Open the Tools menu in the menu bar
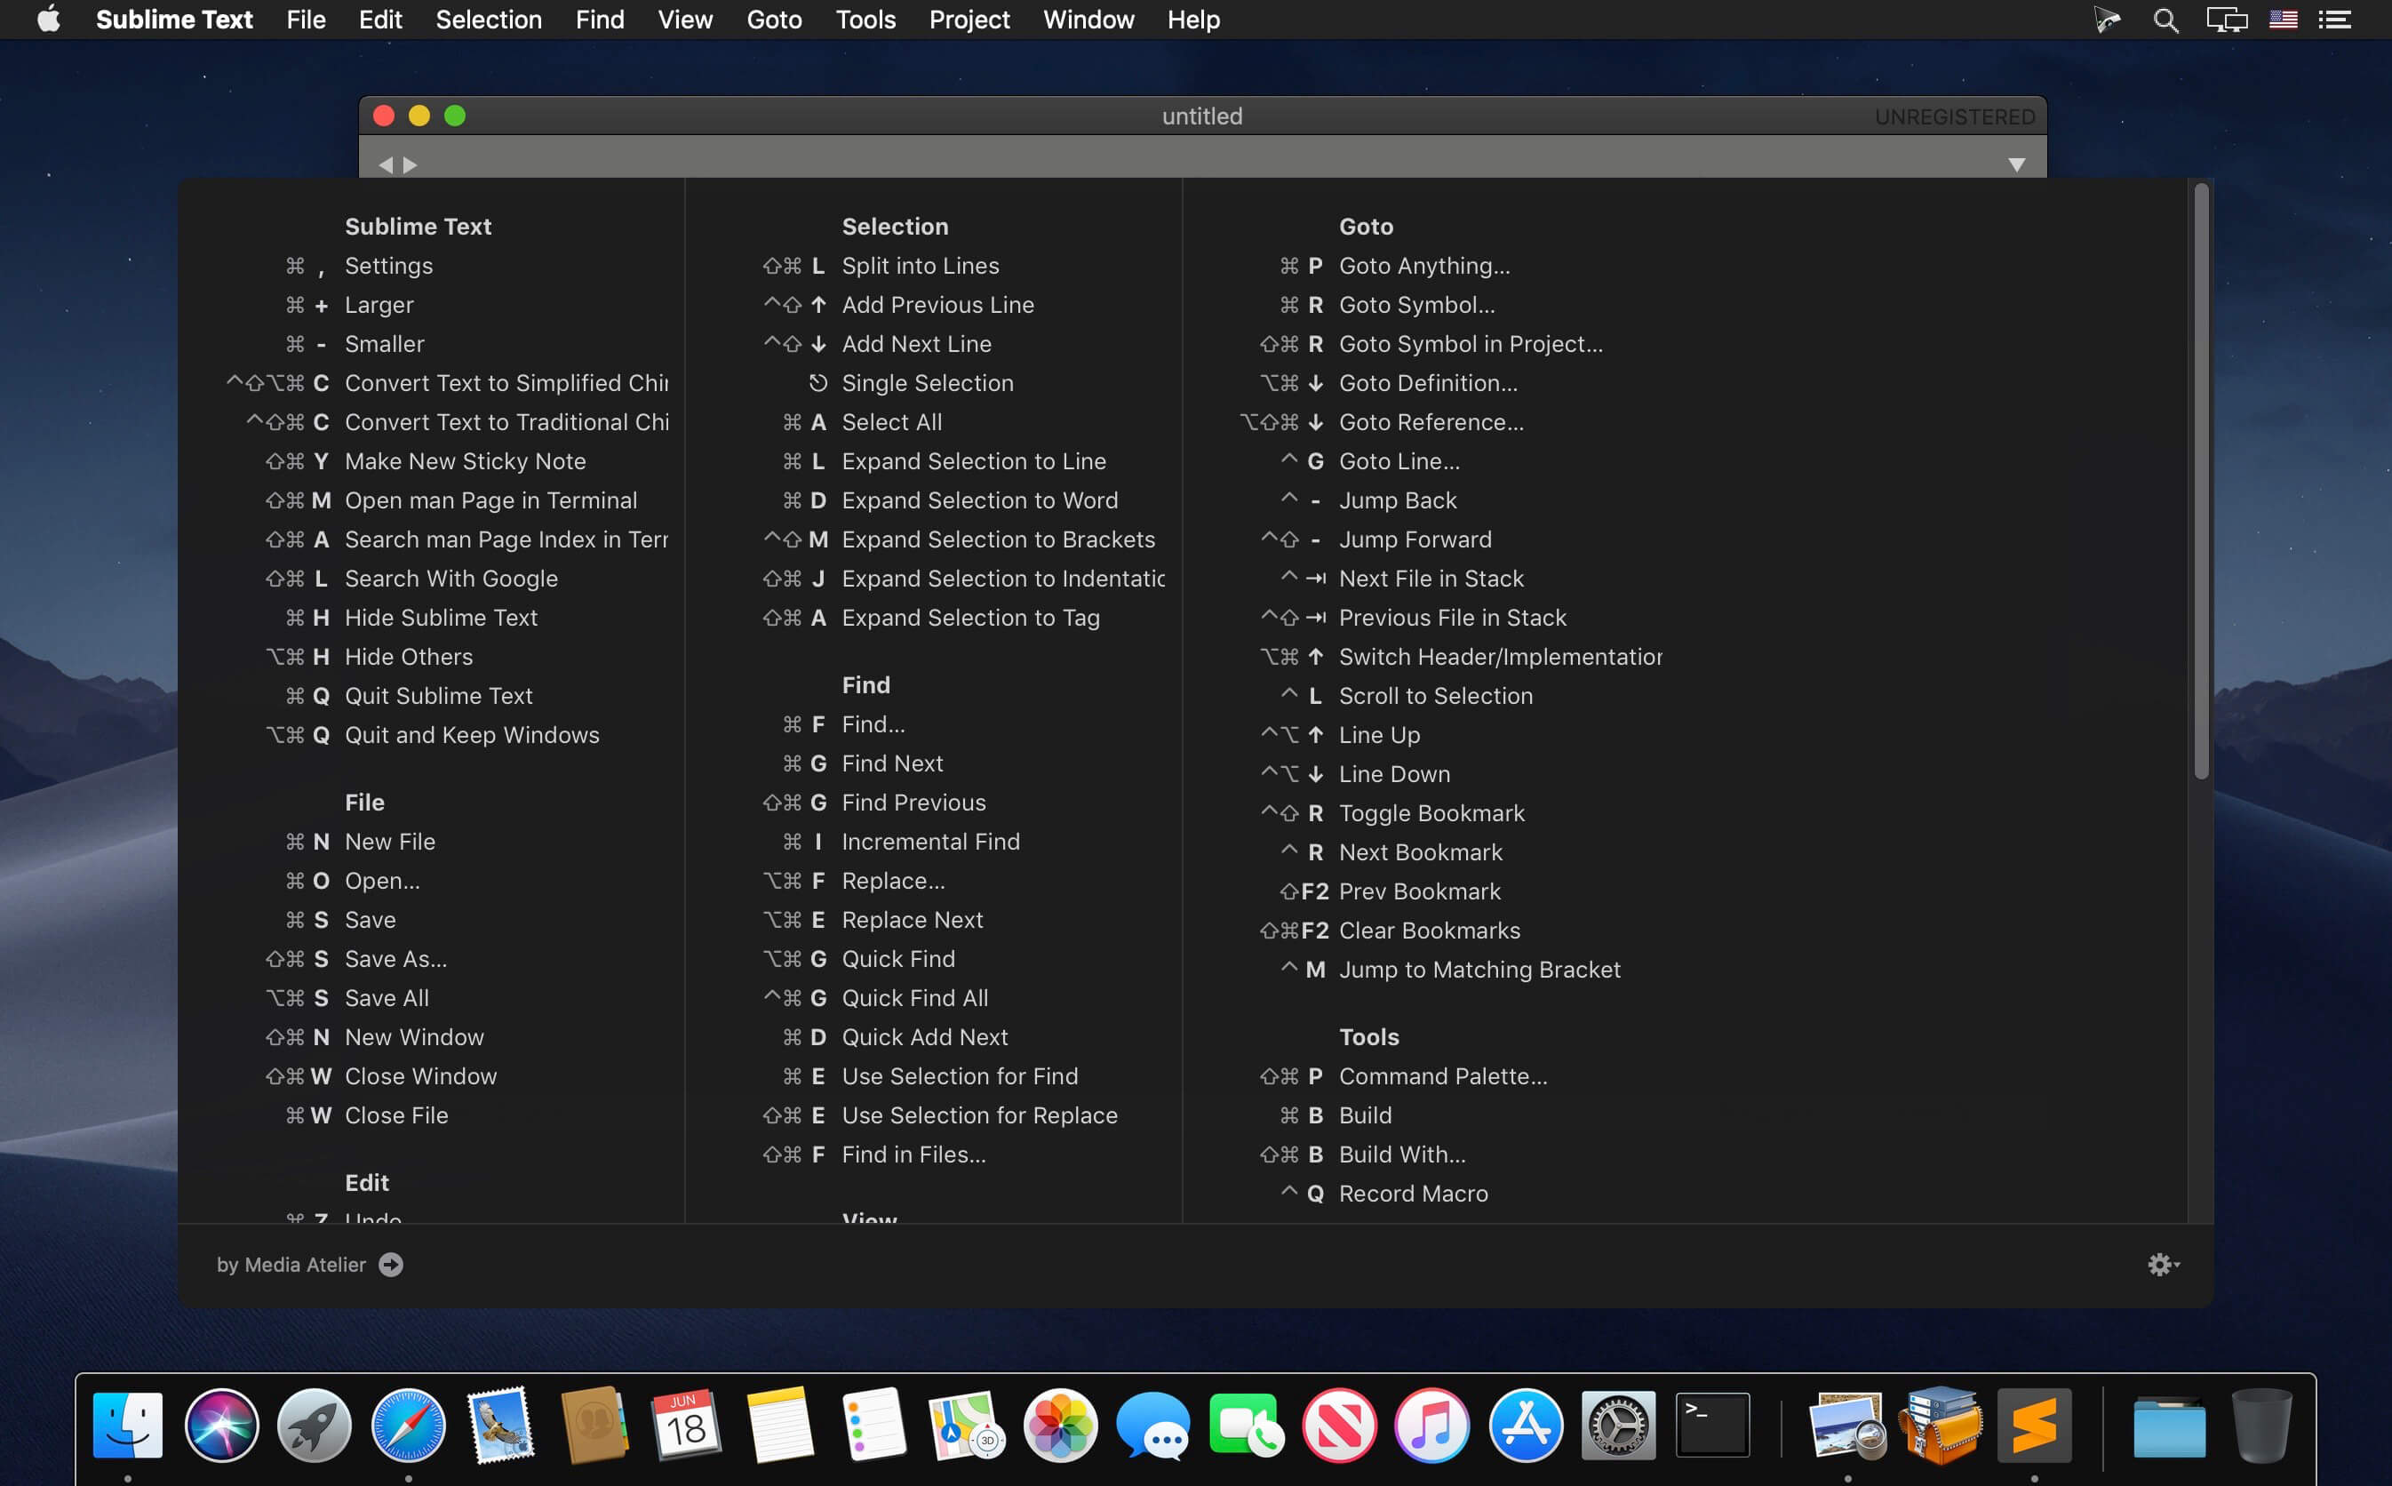Screen dimensions: 2392x1486 865,20
